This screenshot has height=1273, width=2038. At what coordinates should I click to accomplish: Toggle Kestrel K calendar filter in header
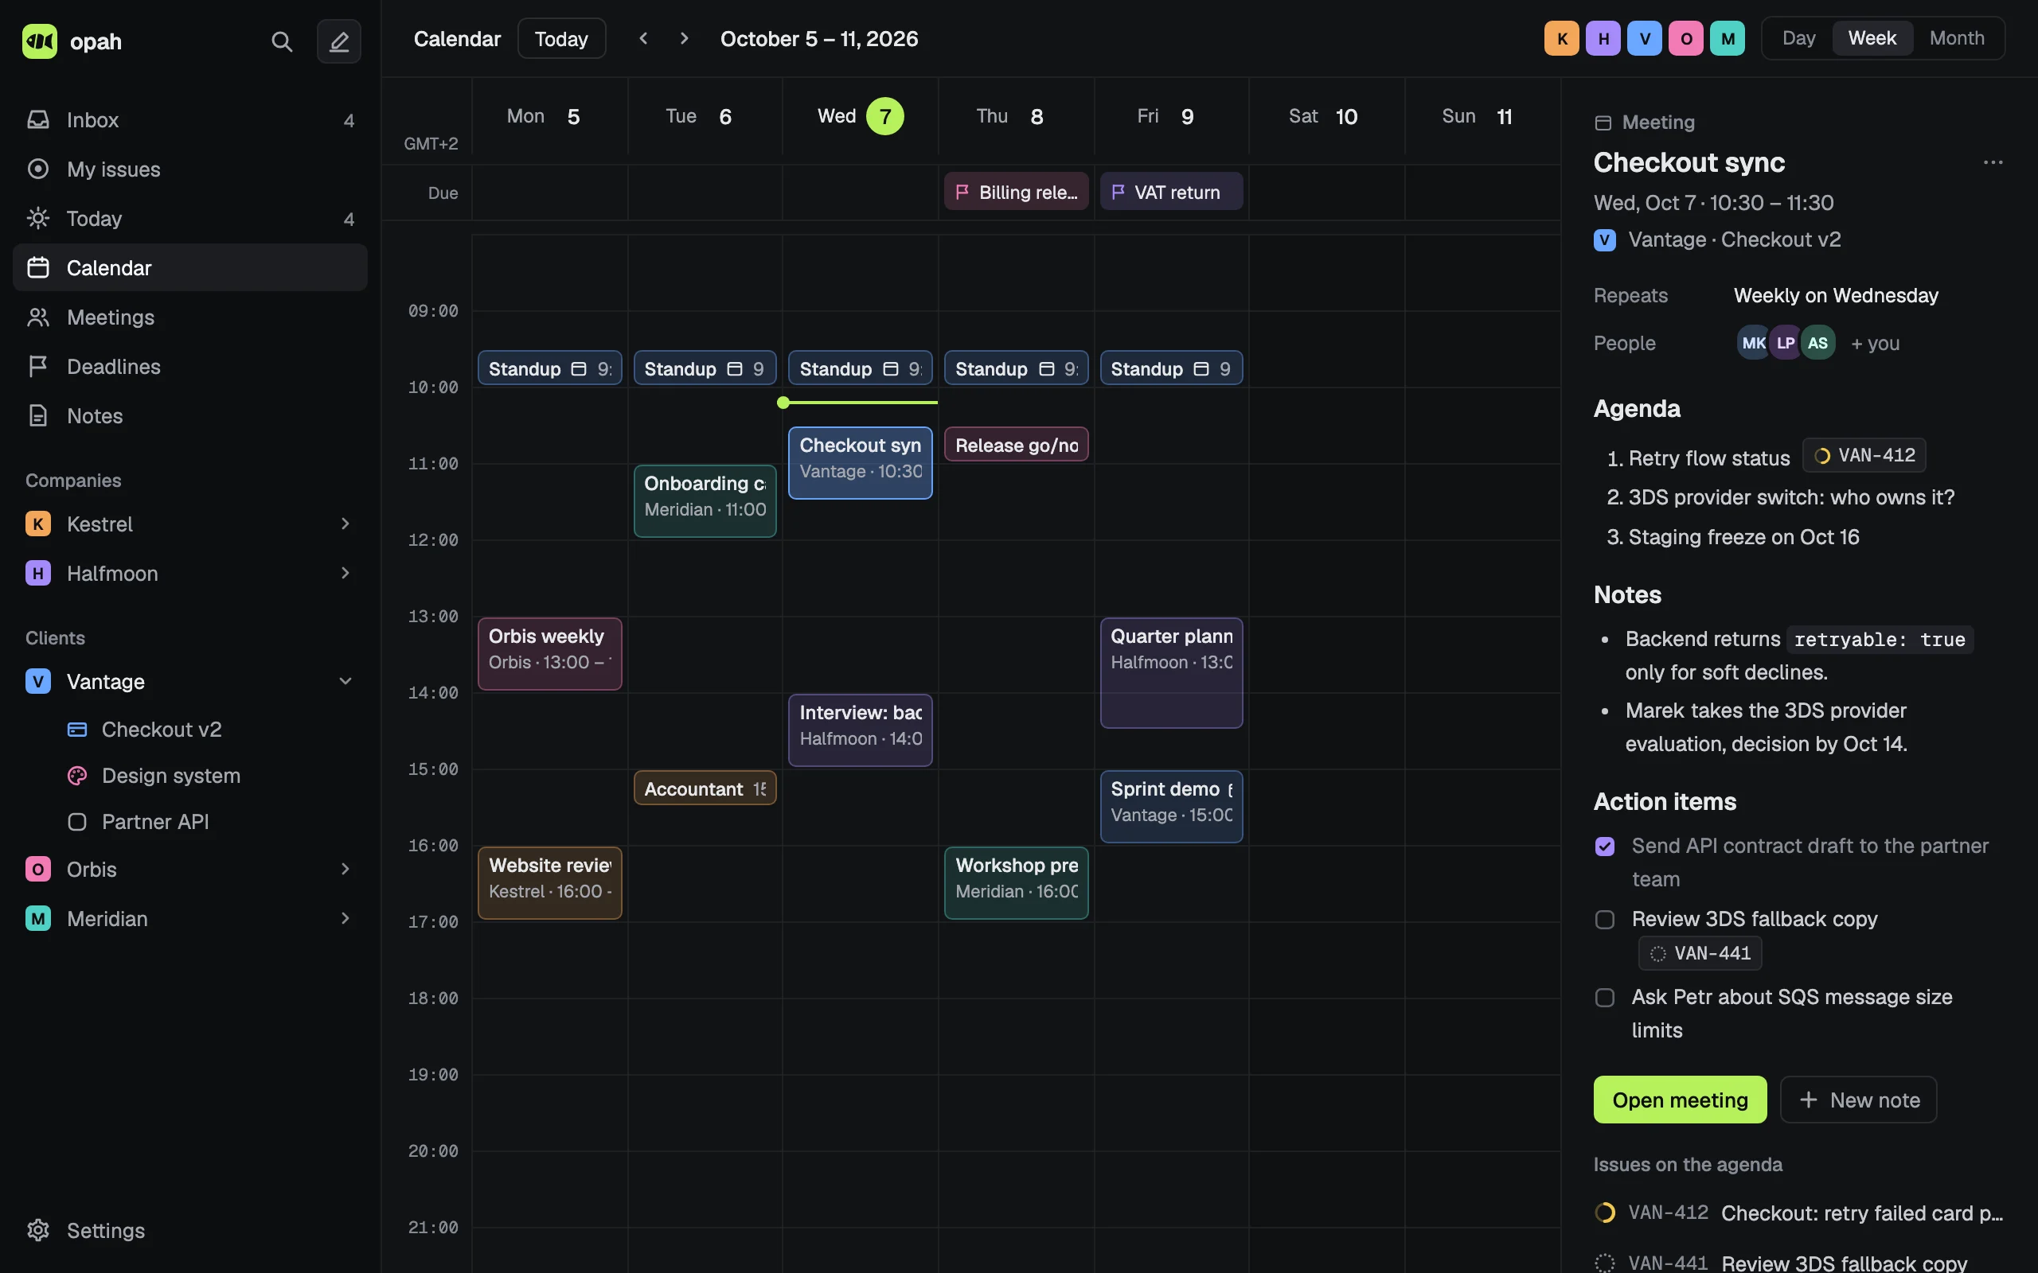(1561, 39)
